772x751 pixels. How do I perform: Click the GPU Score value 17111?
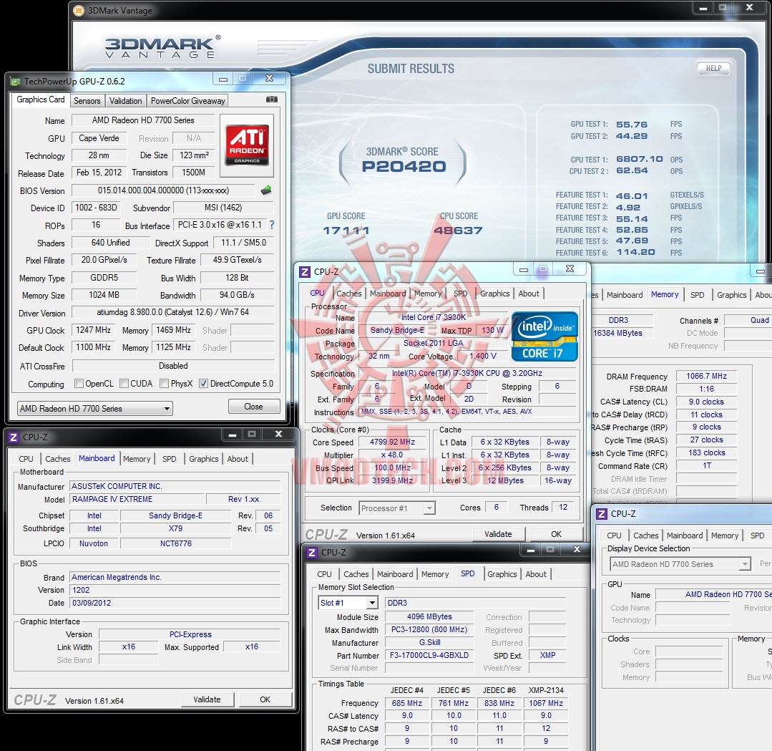[346, 230]
